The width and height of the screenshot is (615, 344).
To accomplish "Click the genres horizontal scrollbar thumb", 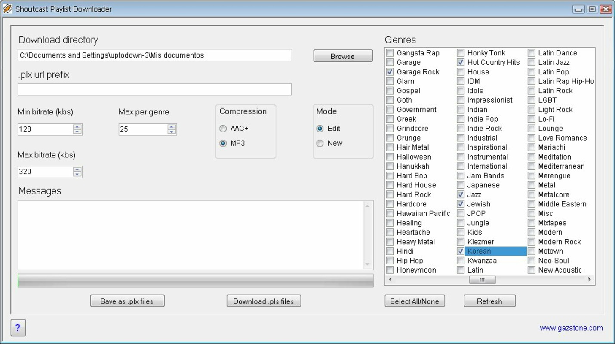I will (482, 279).
